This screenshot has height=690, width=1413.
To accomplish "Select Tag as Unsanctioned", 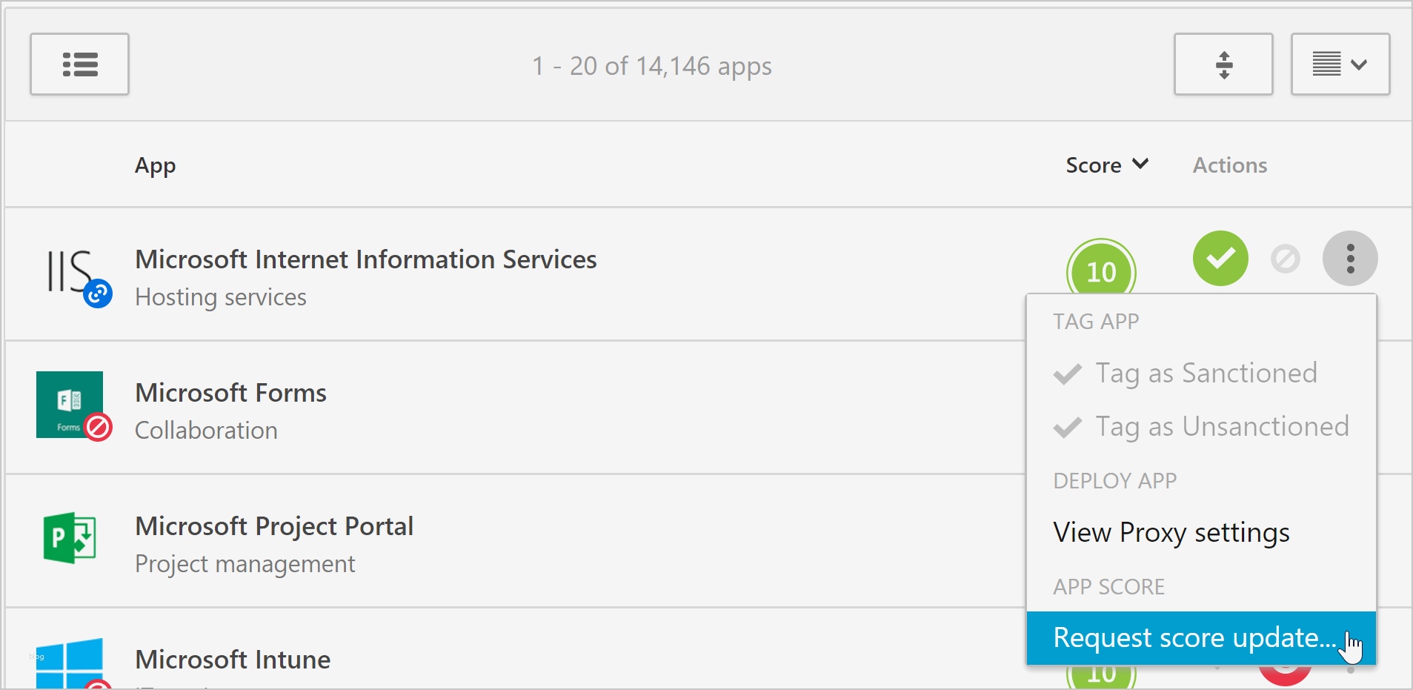I will (1221, 426).
